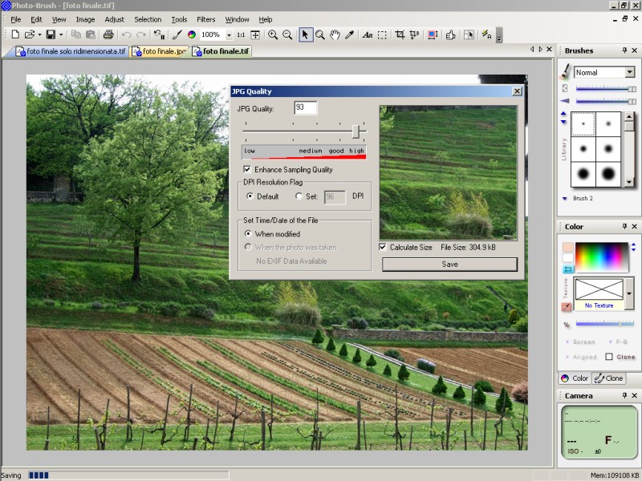Click the Zoom In magnifier icon

[273, 34]
